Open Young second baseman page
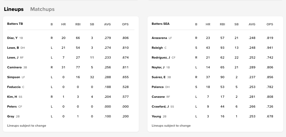286x137 pixels. tap(156, 116)
